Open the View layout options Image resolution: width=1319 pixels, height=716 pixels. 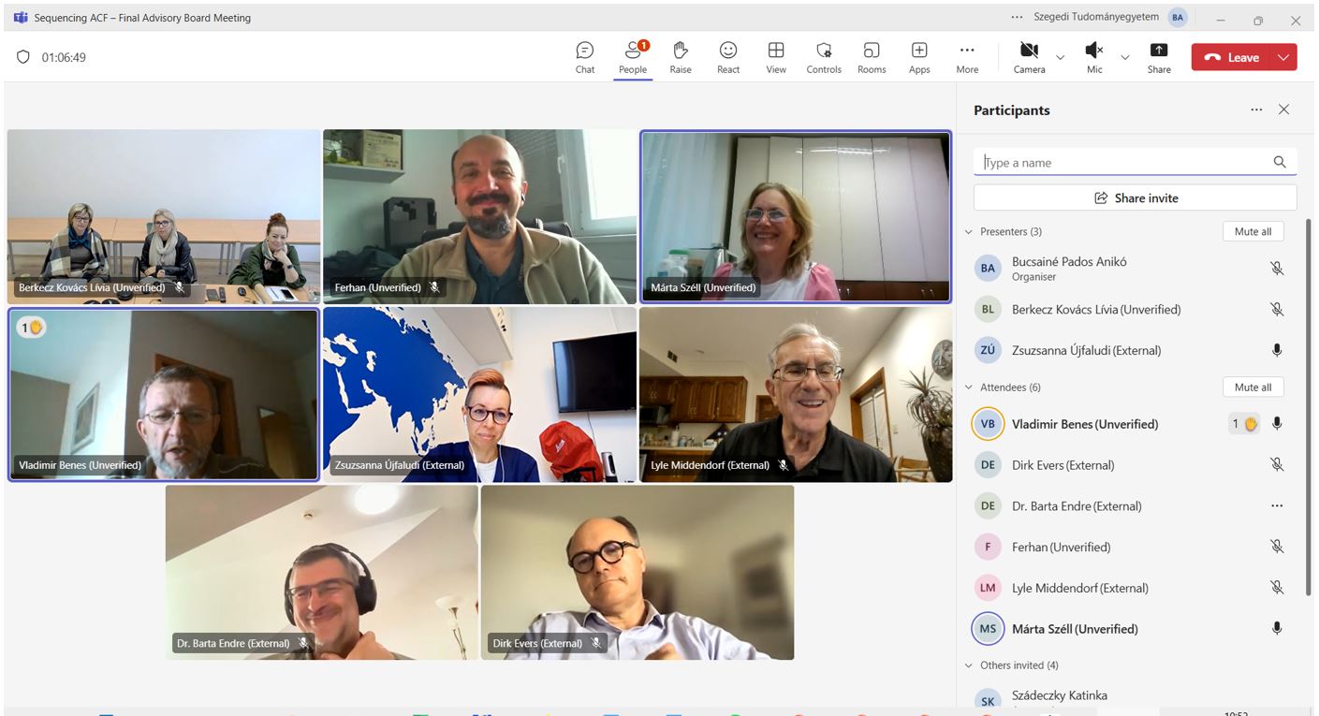[x=776, y=57]
